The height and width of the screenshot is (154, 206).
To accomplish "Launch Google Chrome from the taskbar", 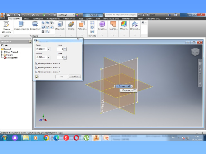I will (46, 138).
